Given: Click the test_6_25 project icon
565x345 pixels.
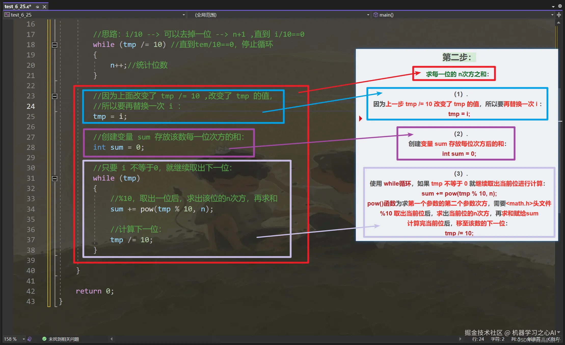Looking at the screenshot, I should [7, 15].
